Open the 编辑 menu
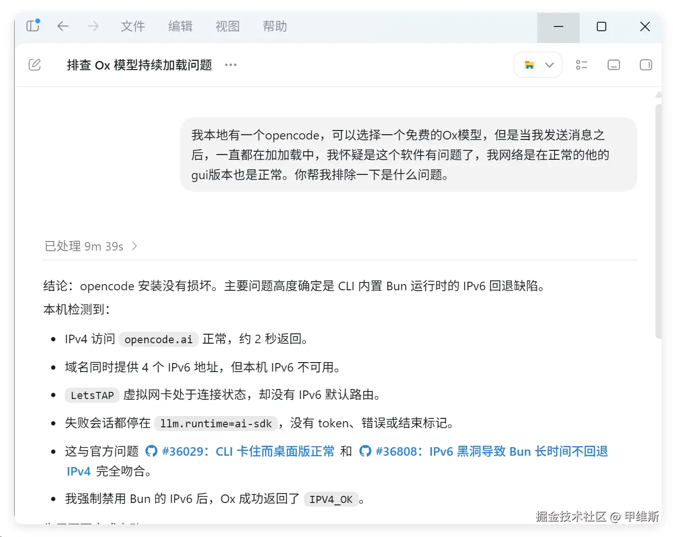This screenshot has height=537, width=673. (x=180, y=26)
